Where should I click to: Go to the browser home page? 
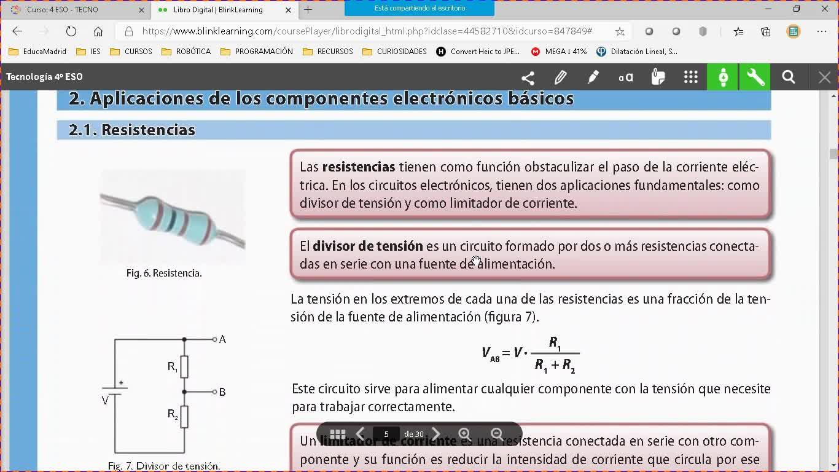[98, 31]
